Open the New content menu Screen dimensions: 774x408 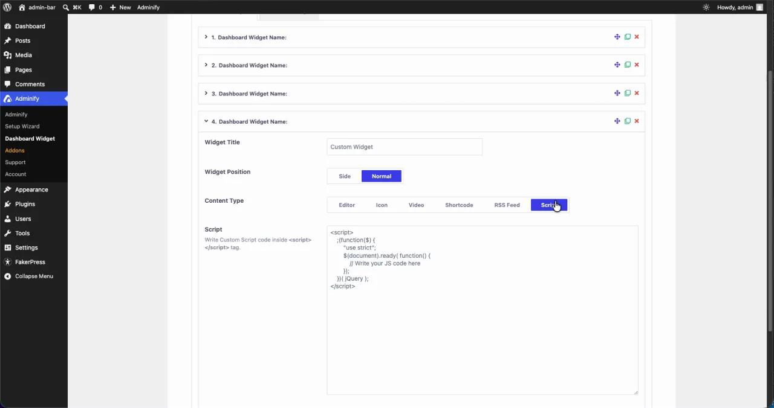(120, 7)
